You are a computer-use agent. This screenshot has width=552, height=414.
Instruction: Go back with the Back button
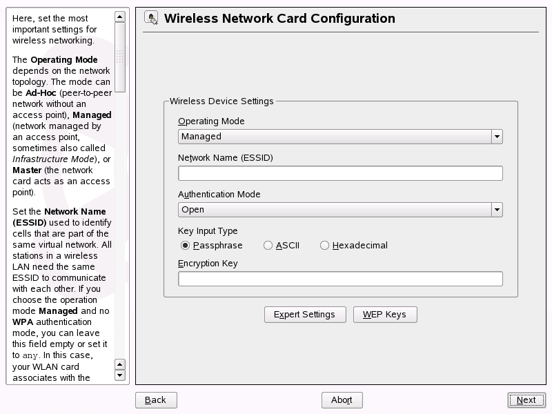(156, 400)
